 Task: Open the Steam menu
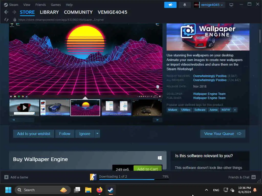point(14,5)
